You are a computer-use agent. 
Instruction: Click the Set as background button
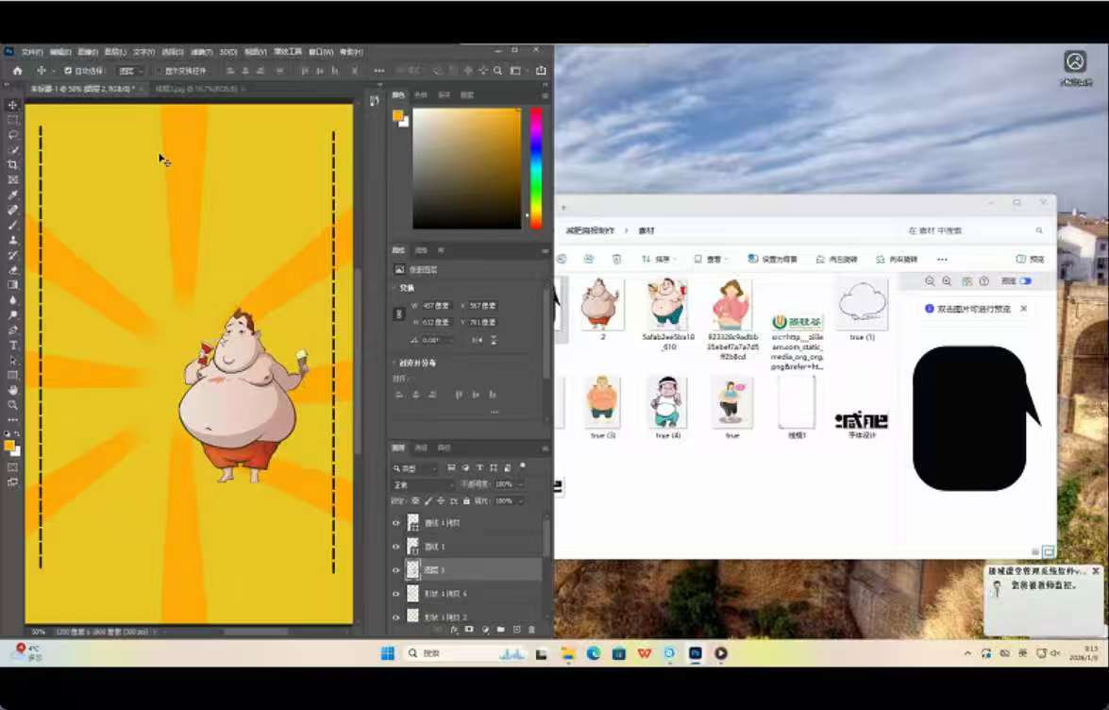(773, 259)
